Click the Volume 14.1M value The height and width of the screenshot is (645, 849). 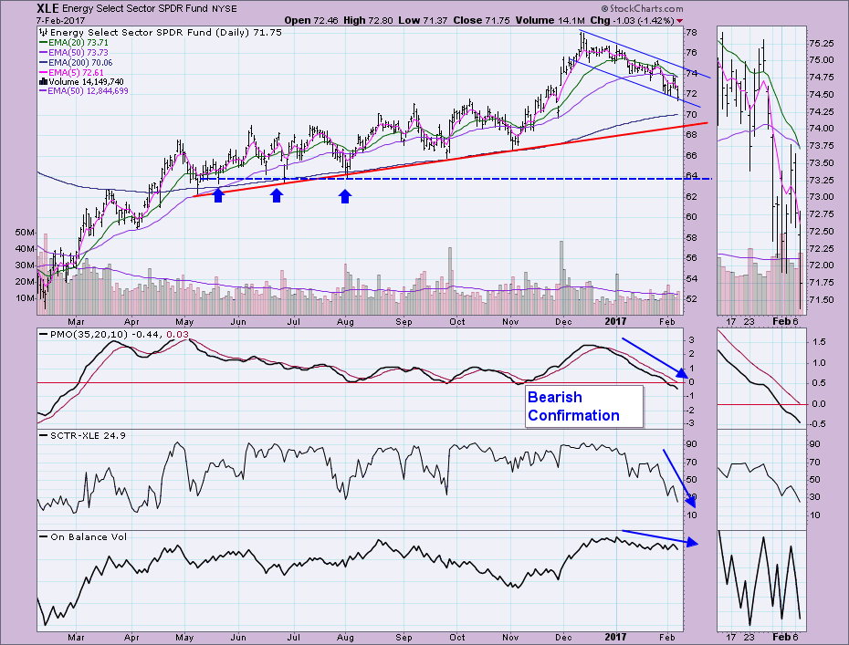click(x=550, y=20)
